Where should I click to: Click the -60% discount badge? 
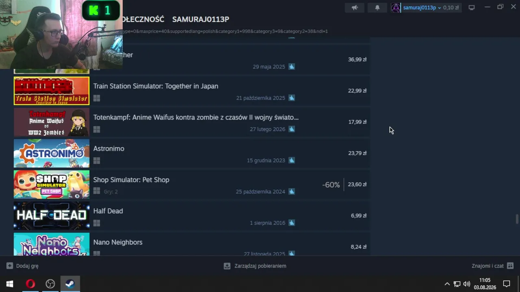pyautogui.click(x=331, y=185)
